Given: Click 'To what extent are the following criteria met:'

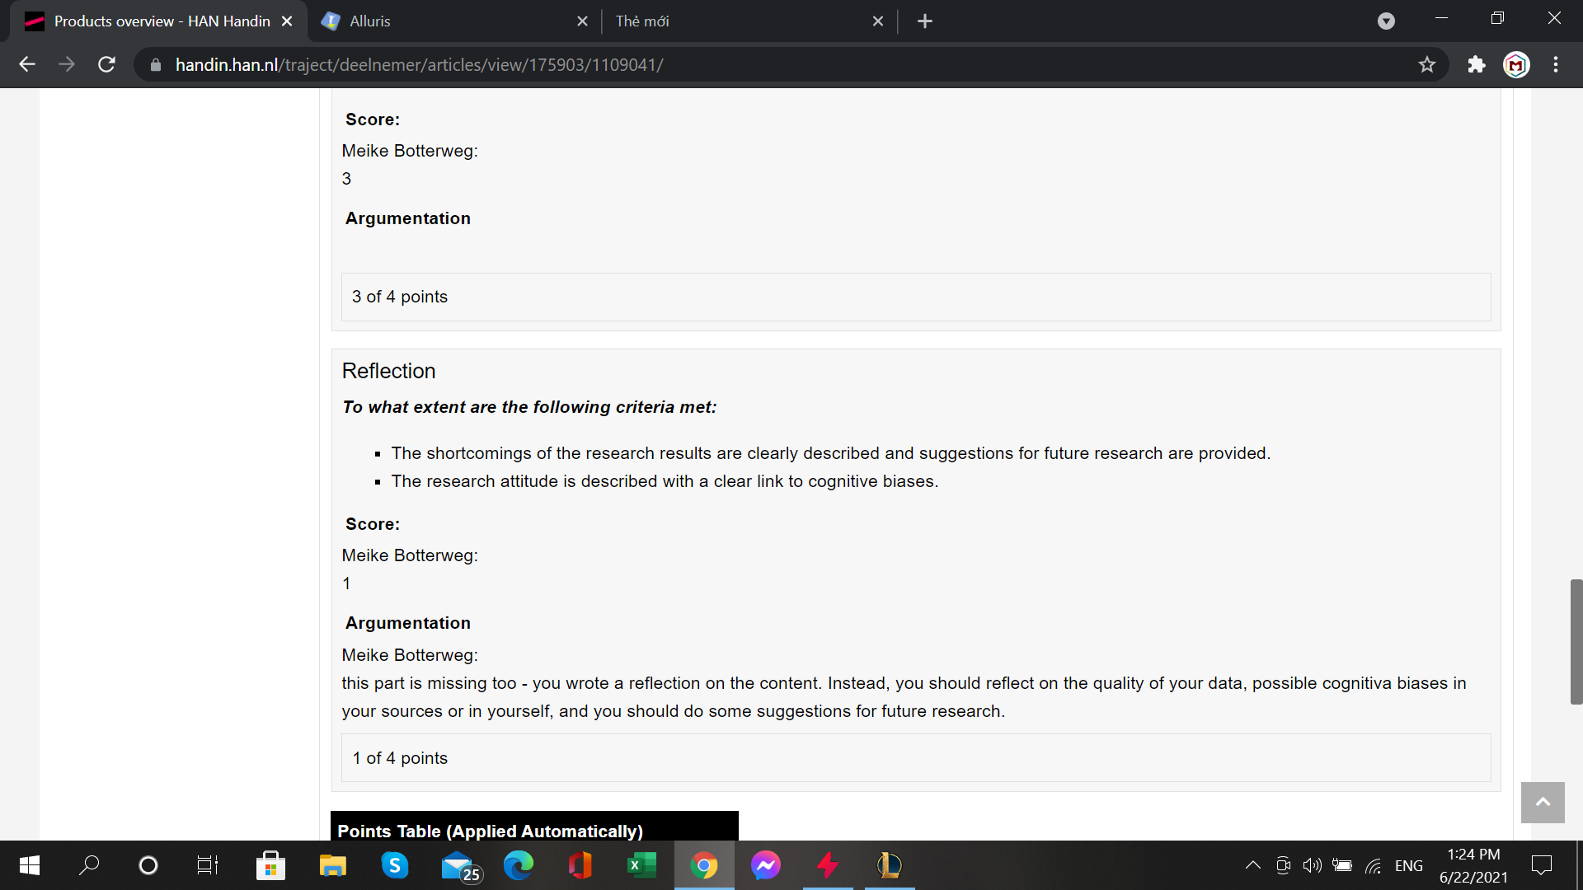Looking at the screenshot, I should coord(529,407).
